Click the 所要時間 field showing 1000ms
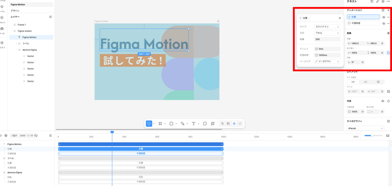The width and height of the screenshot is (392, 186). coord(327,55)
